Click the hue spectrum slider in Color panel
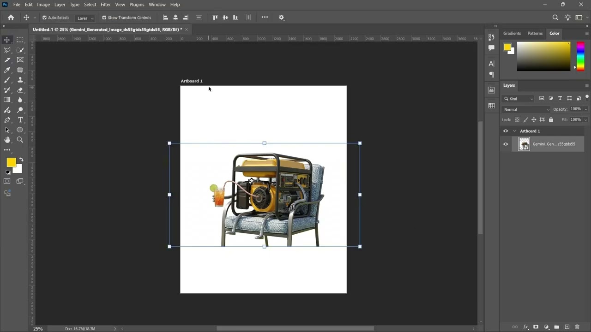Viewport: 591px width, 332px height. pos(580,56)
